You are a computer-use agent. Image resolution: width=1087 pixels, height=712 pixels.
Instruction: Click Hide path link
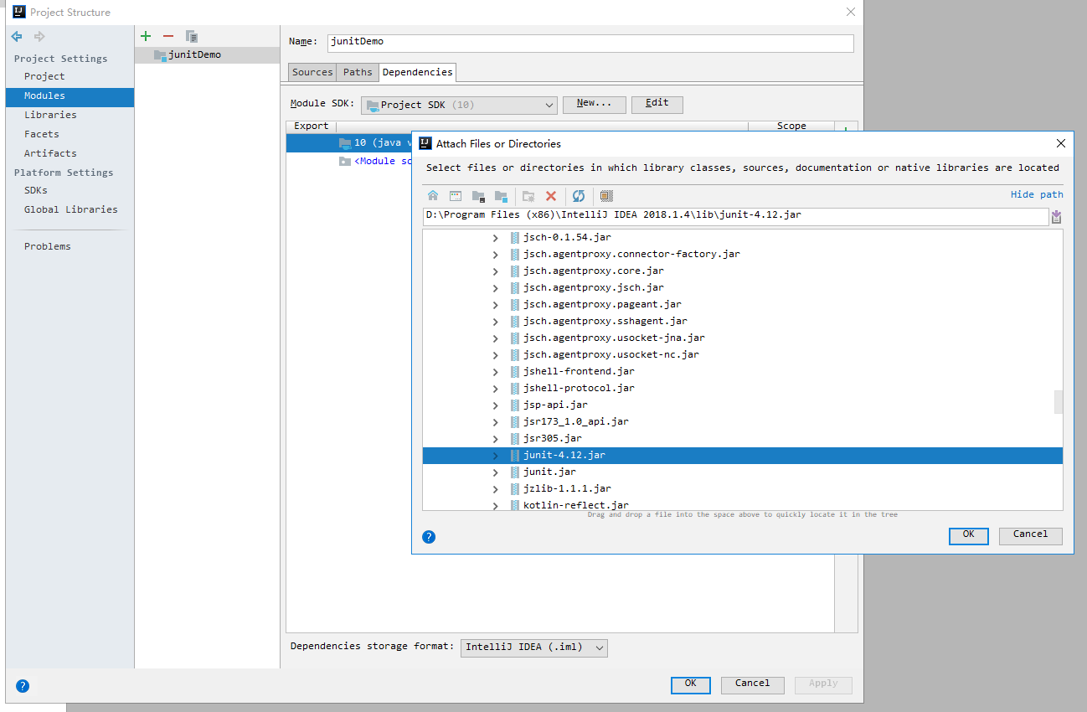[x=1037, y=194]
